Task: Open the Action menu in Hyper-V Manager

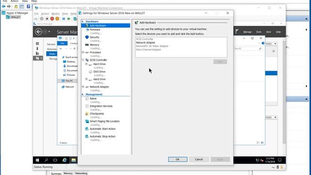Action: pos(14,1)
